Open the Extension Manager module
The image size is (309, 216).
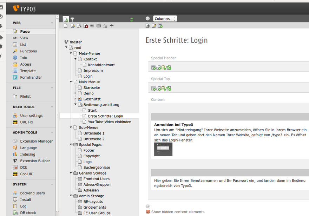(x=37, y=141)
